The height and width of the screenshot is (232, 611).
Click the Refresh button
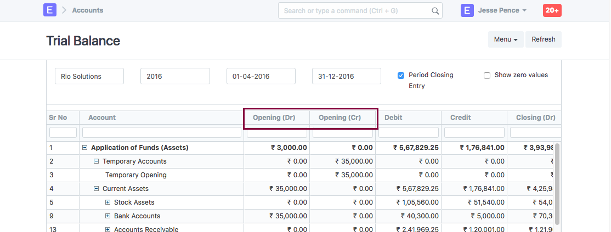pos(543,39)
